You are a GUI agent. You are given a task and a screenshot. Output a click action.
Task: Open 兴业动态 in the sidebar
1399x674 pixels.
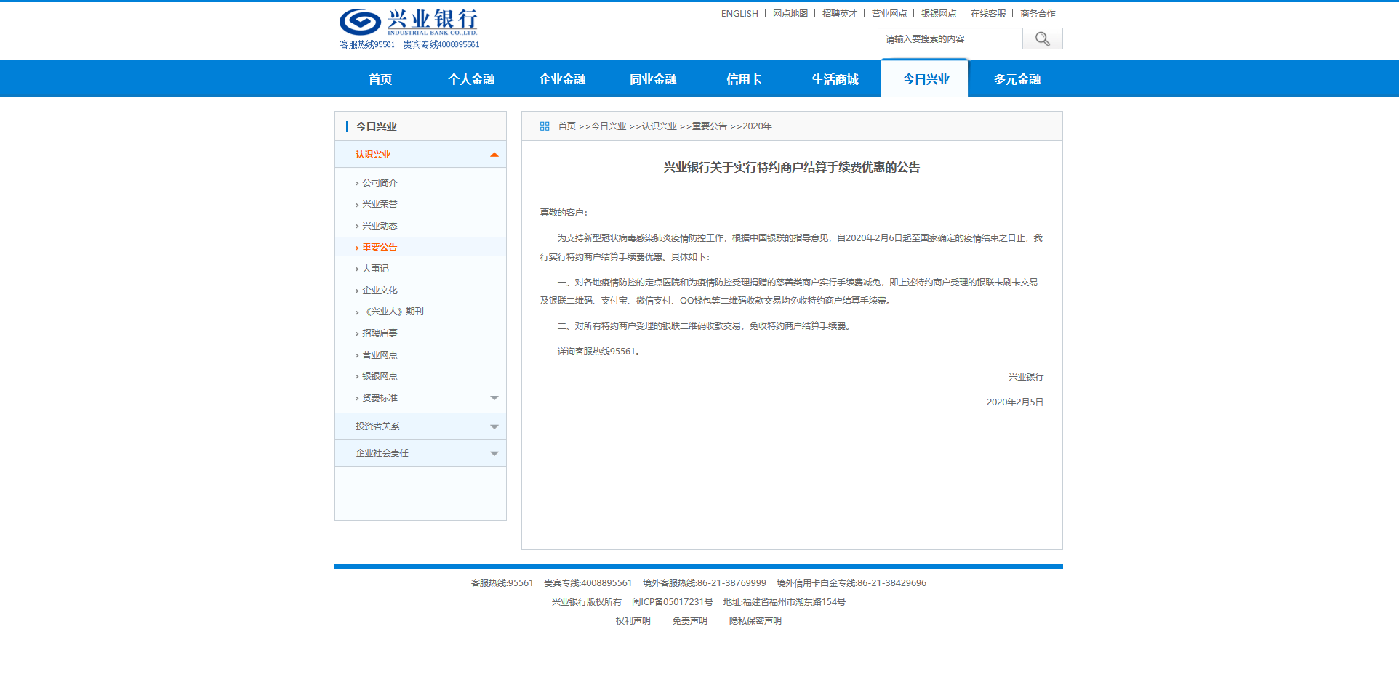click(380, 226)
